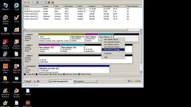
Task: Launch AutoCAD 2011 desktop shortcut
Action: 17,69
